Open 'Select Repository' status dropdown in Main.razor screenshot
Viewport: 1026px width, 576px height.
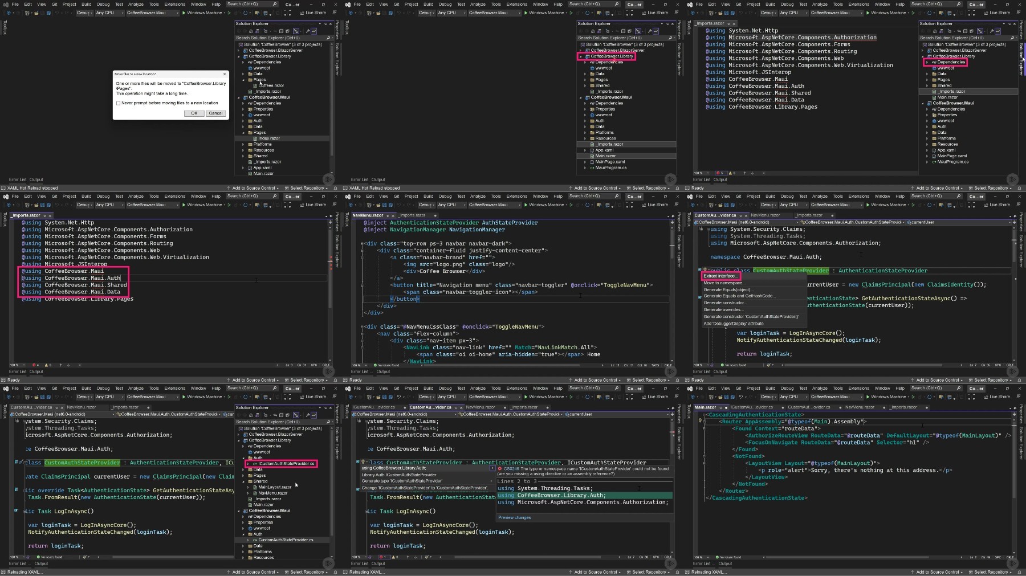point(991,572)
